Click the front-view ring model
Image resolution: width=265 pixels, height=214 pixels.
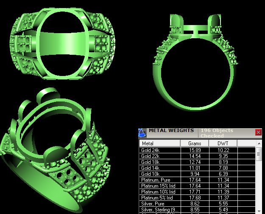195,62
